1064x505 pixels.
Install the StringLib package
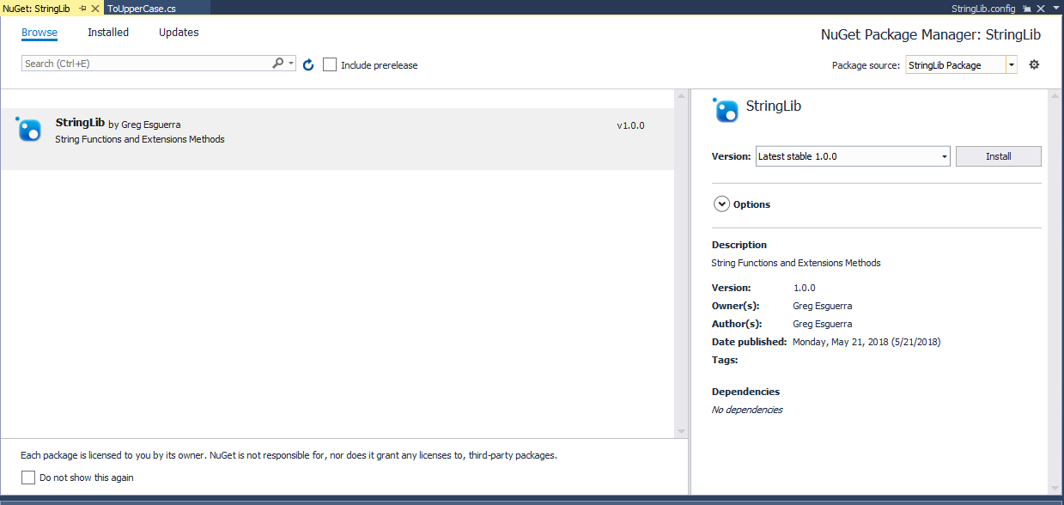coord(998,156)
